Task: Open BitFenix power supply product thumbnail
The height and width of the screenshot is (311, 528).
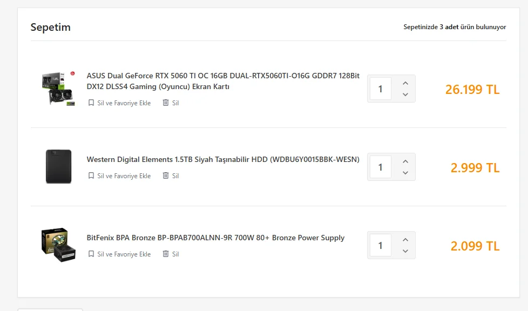Action: (59, 245)
